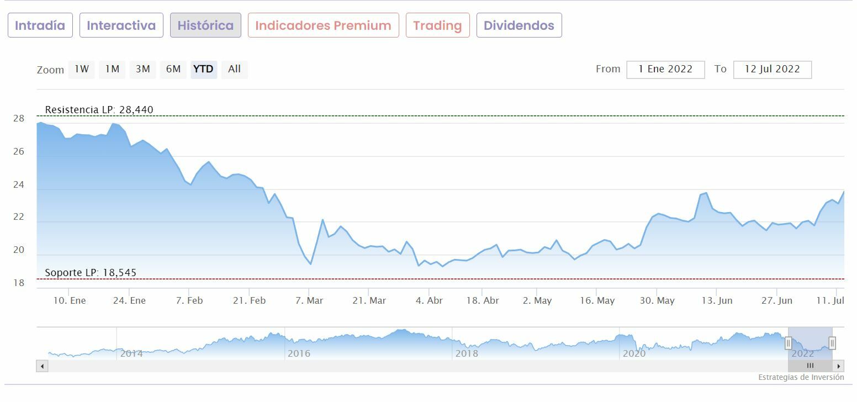Screen dimensions: 857x402
Task: Open the Dividendos tab
Action: [x=519, y=25]
